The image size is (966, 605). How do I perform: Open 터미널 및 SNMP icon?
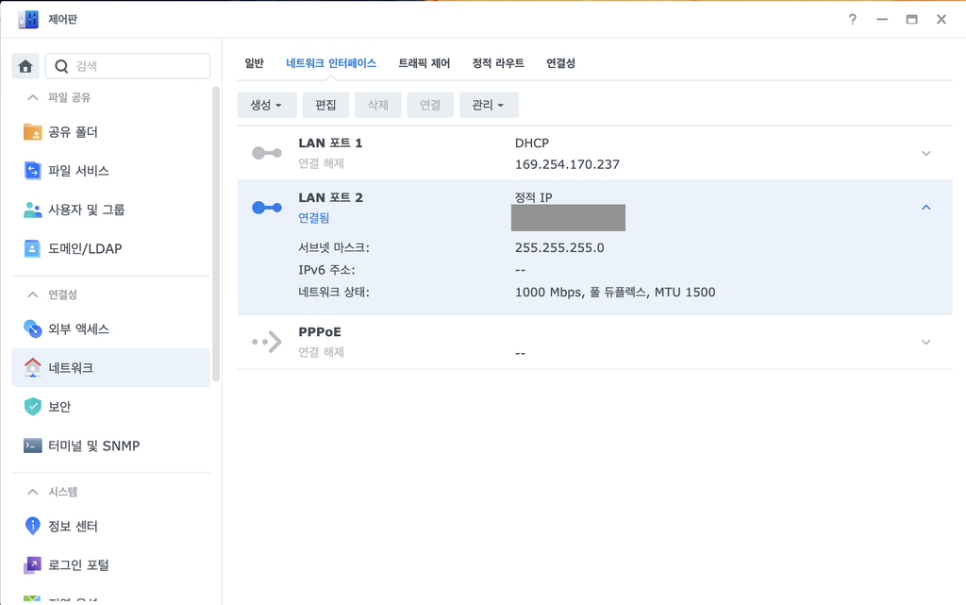tap(32, 445)
